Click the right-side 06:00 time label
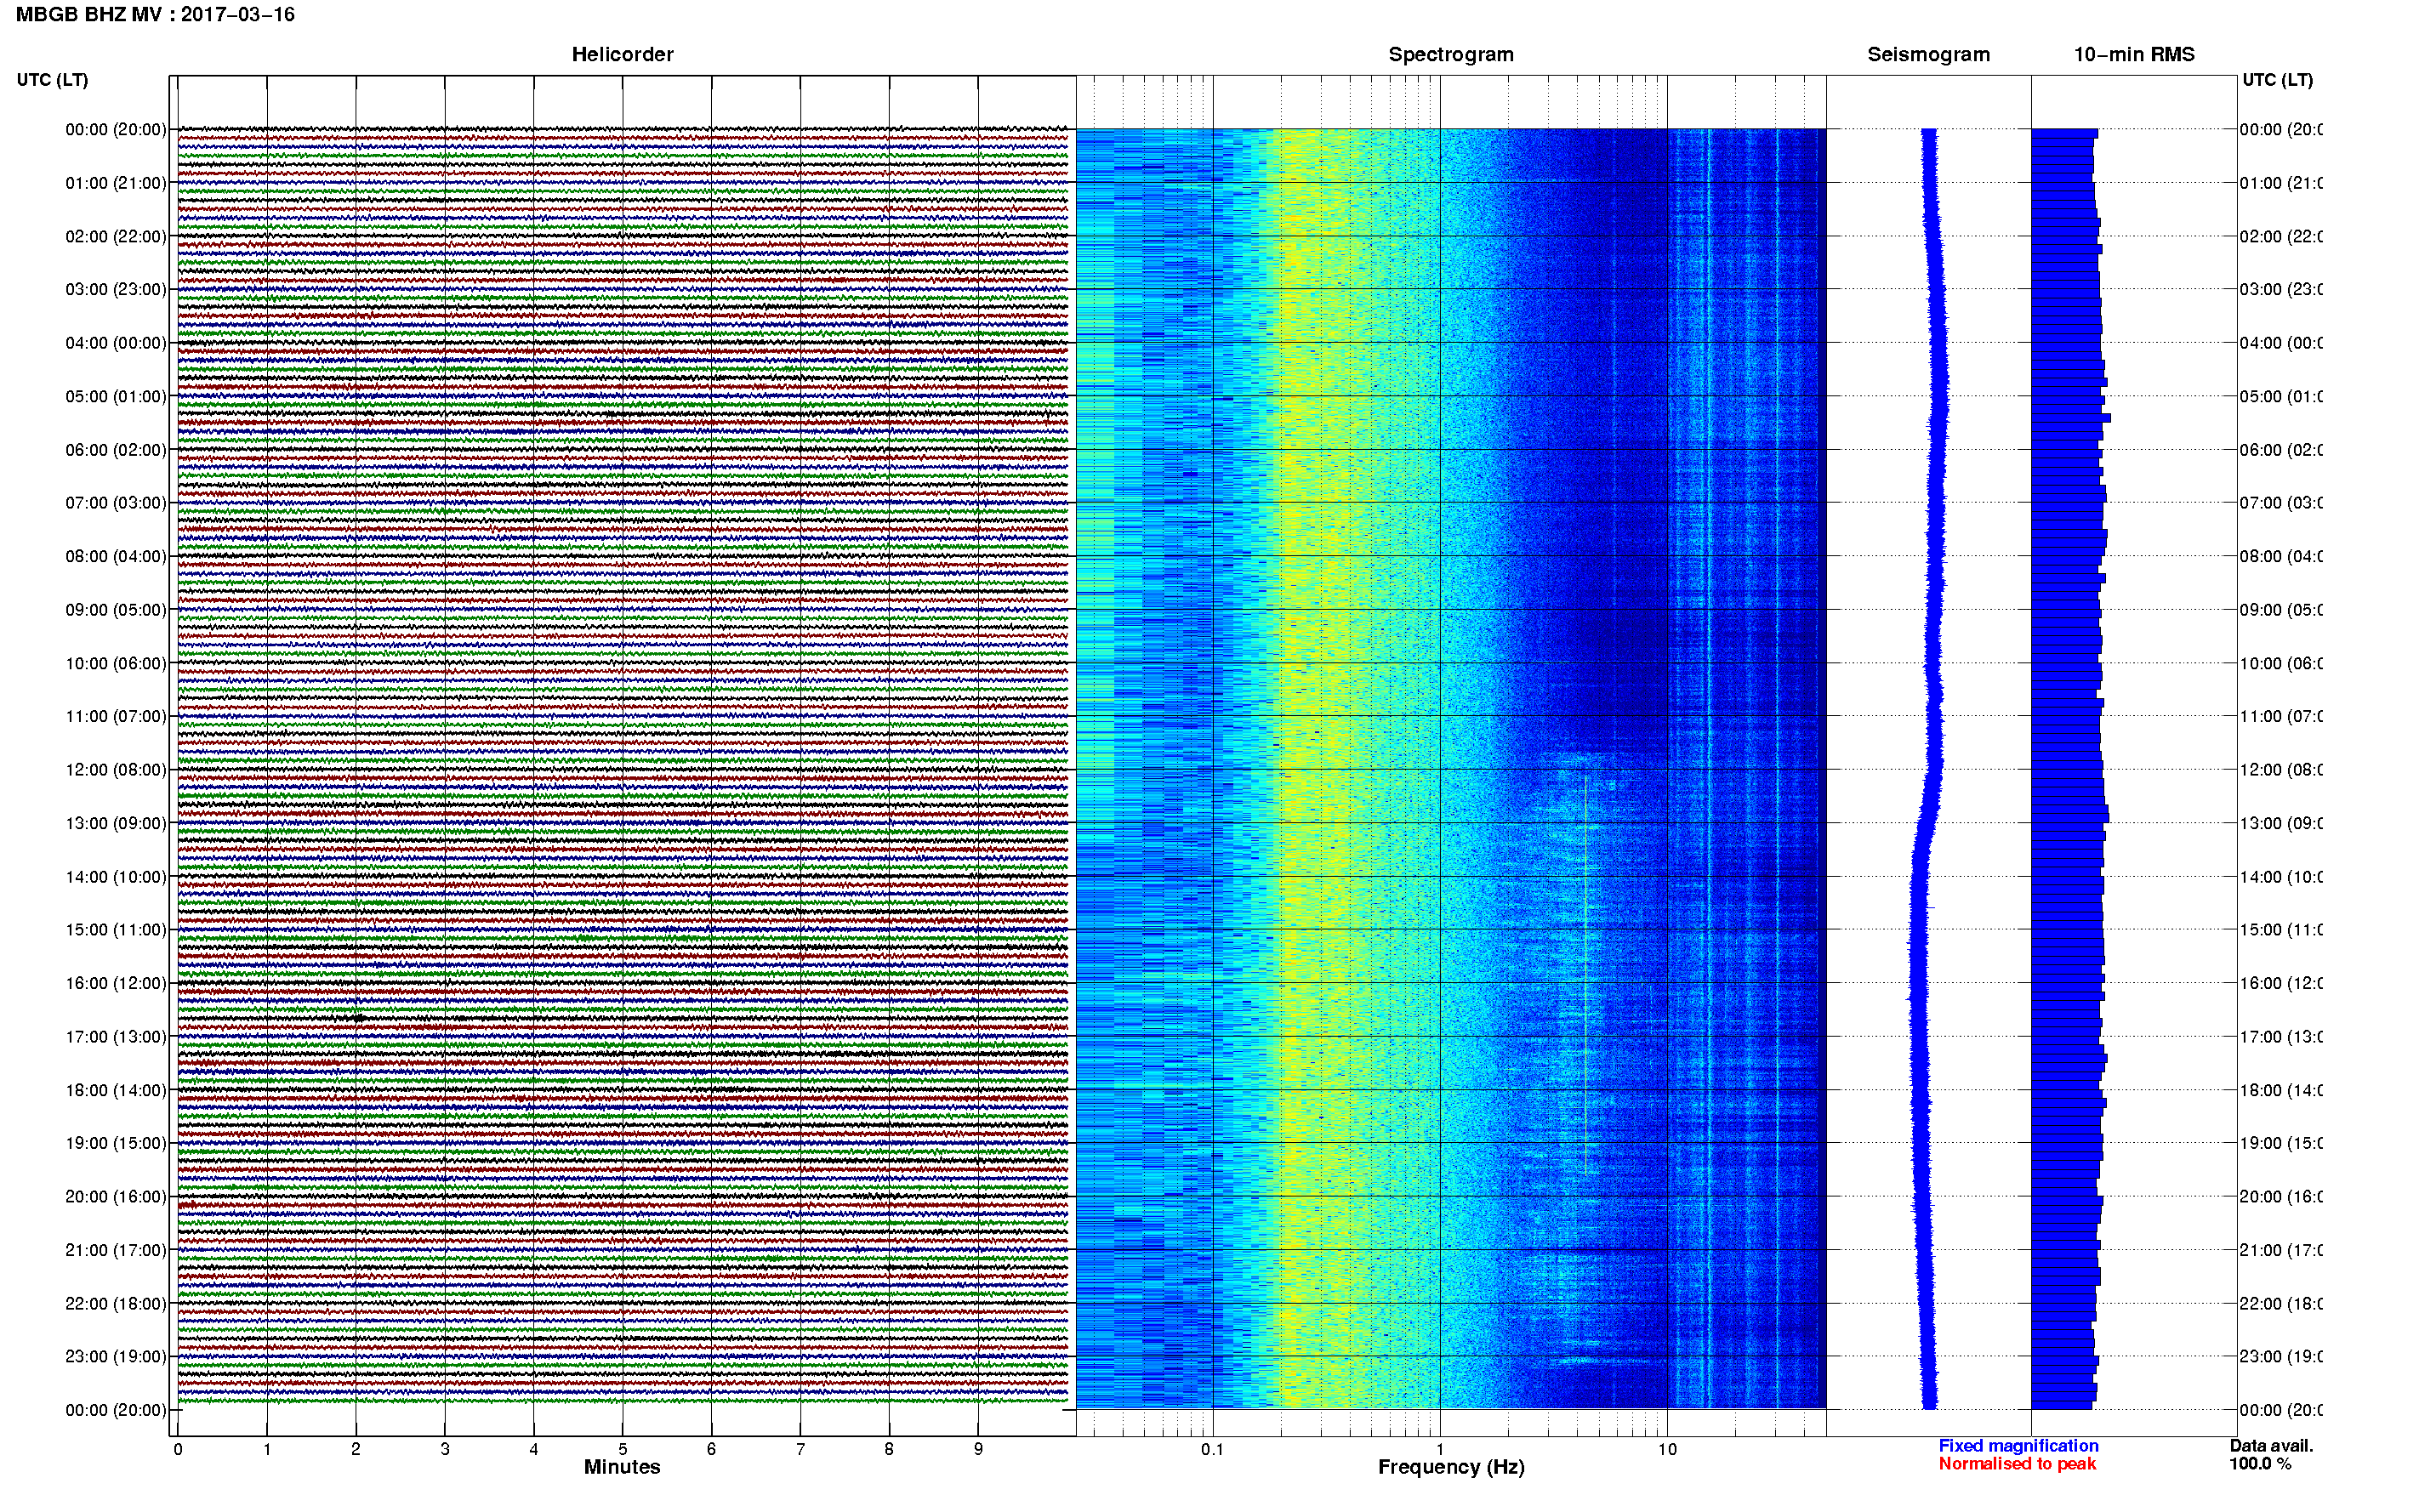The height and width of the screenshot is (1512, 2419). (x=2281, y=450)
